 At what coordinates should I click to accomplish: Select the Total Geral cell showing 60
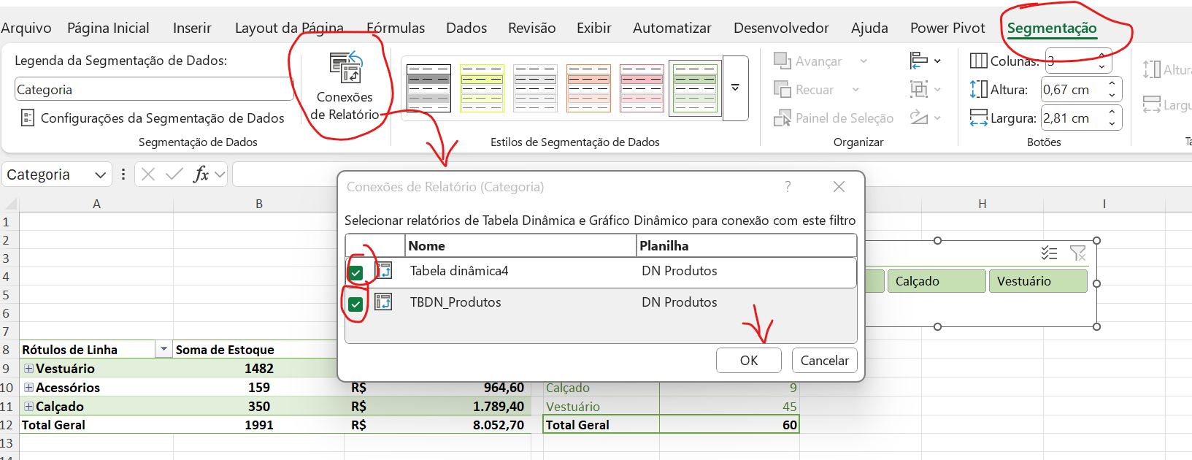click(729, 425)
